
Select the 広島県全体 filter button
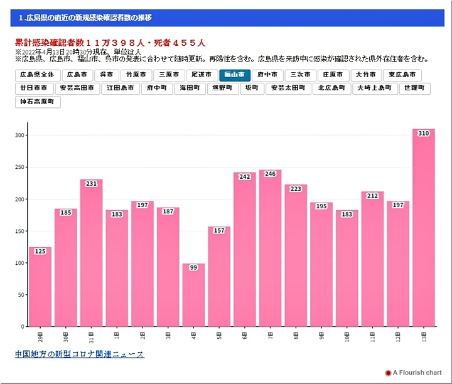[38, 75]
